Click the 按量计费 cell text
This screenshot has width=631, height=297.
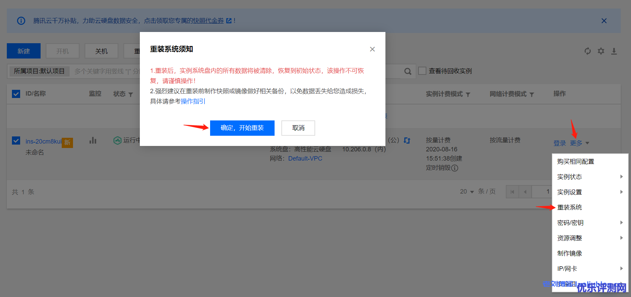[438, 140]
